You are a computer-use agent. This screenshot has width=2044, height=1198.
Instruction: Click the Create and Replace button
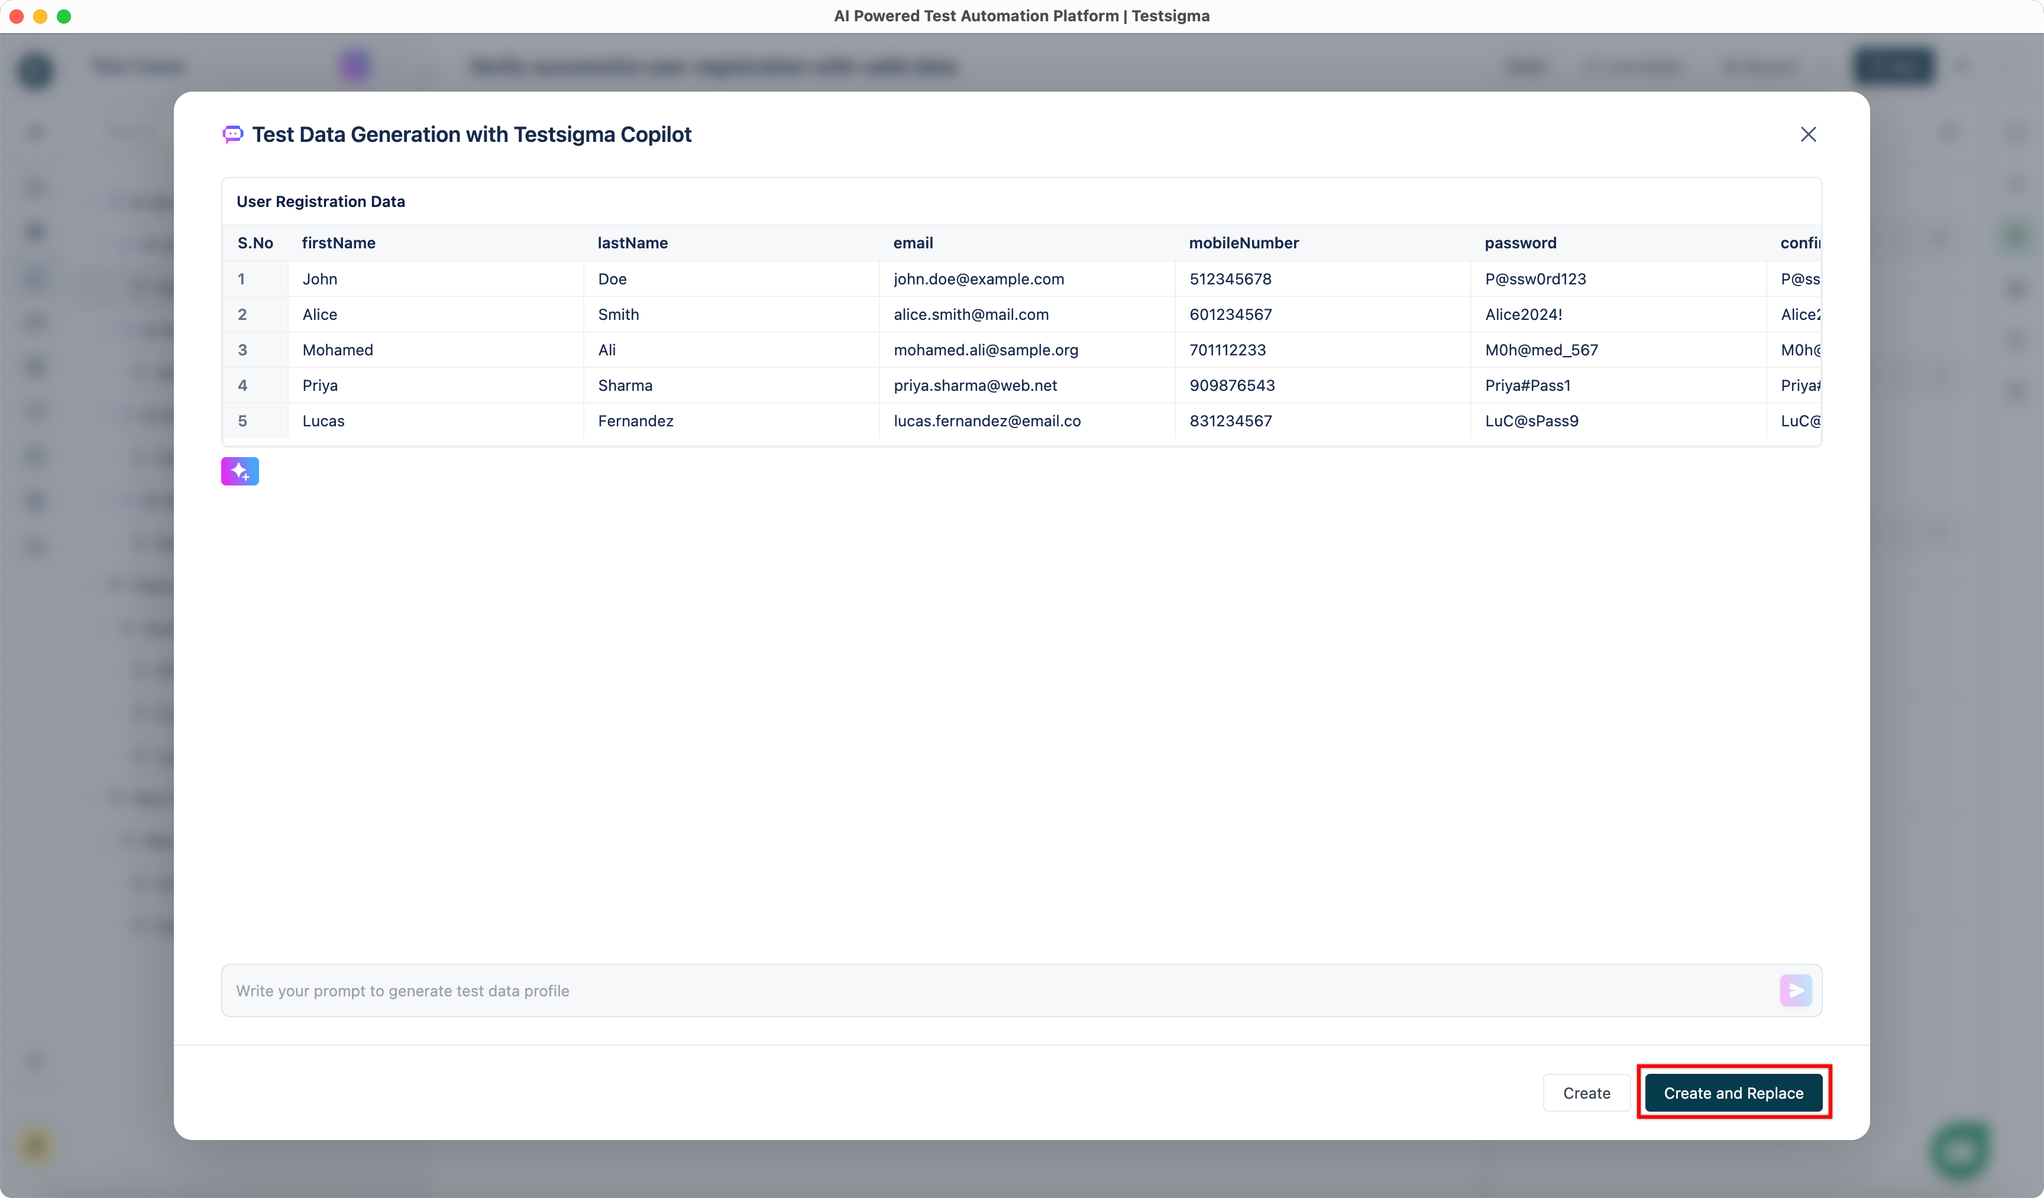pyautogui.click(x=1733, y=1093)
